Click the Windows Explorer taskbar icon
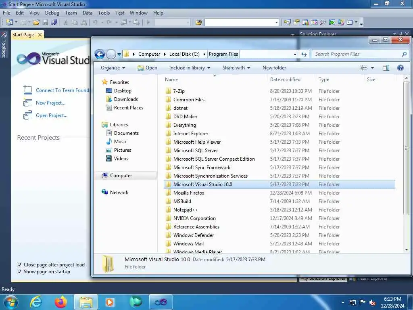This screenshot has height=310, width=413. 86,302
